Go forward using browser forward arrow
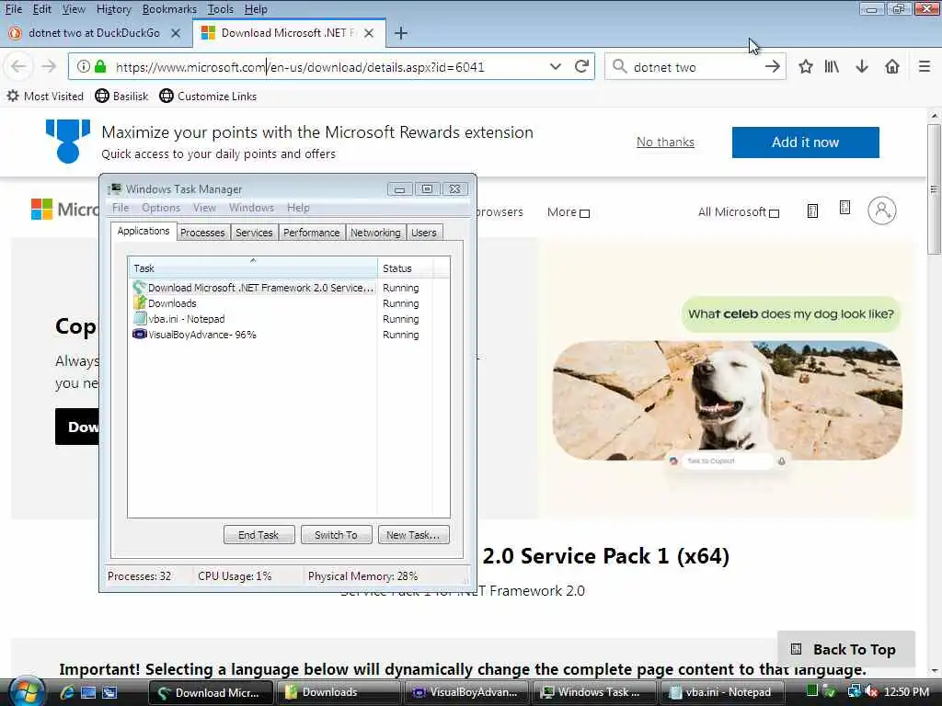Image resolution: width=942 pixels, height=706 pixels. [49, 66]
